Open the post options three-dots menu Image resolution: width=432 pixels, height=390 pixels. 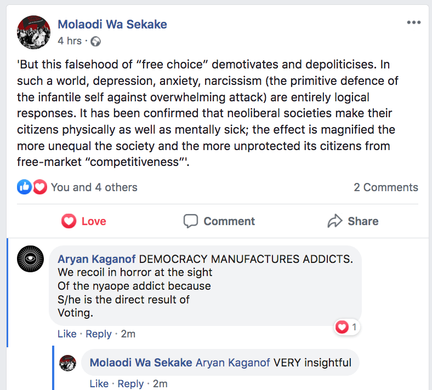click(x=413, y=22)
